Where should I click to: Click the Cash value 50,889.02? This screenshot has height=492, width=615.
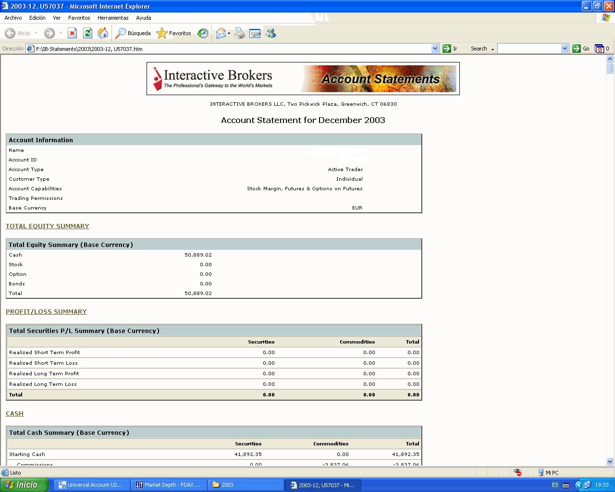pyautogui.click(x=198, y=255)
